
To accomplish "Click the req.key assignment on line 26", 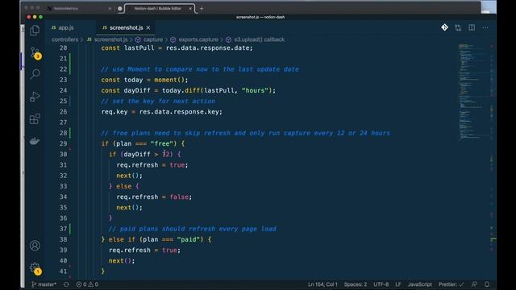I will click(x=161, y=112).
